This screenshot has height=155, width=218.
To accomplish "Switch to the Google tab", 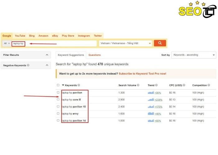I will [7, 36].
